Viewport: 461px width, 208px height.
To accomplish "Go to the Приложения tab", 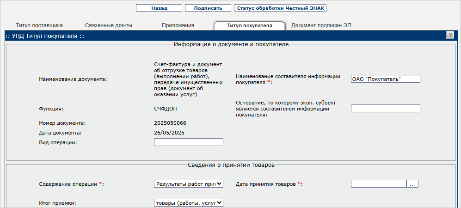I will 178,25.
